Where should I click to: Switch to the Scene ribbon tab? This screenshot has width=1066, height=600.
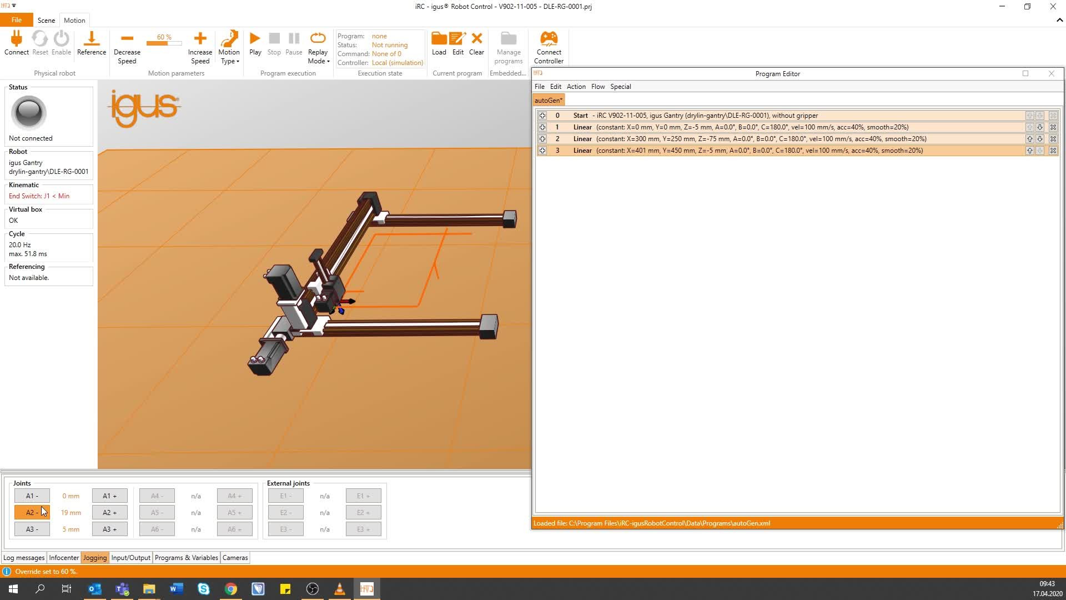[x=46, y=21]
